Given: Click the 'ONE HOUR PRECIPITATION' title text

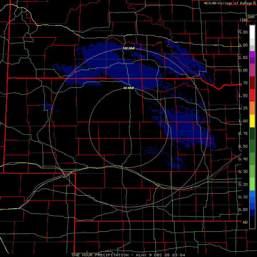Looking at the screenshot, I should pos(100,255).
